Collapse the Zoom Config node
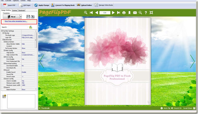Image resolution: width=198 pixels, height=114 pixels. tap(4, 79)
